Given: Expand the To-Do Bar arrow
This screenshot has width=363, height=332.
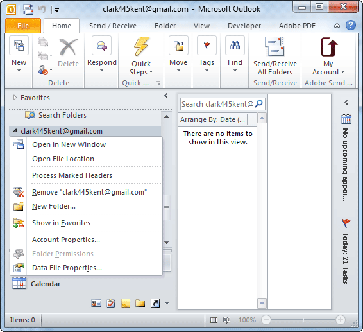Looking at the screenshot, I should 346,102.
